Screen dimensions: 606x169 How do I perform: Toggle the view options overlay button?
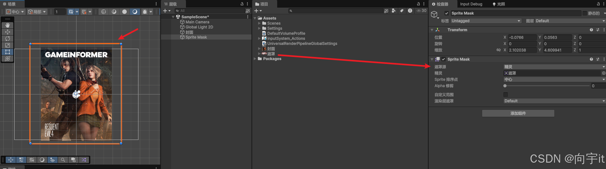(x=53, y=160)
